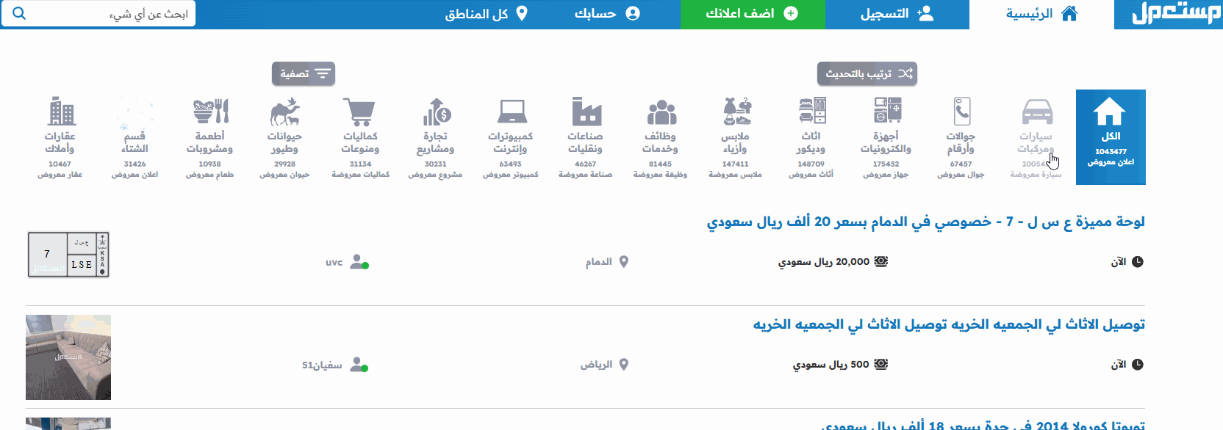The width and height of the screenshot is (1223, 430).
Task: Open the cars and vehicles category icon
Action: (x=1036, y=113)
